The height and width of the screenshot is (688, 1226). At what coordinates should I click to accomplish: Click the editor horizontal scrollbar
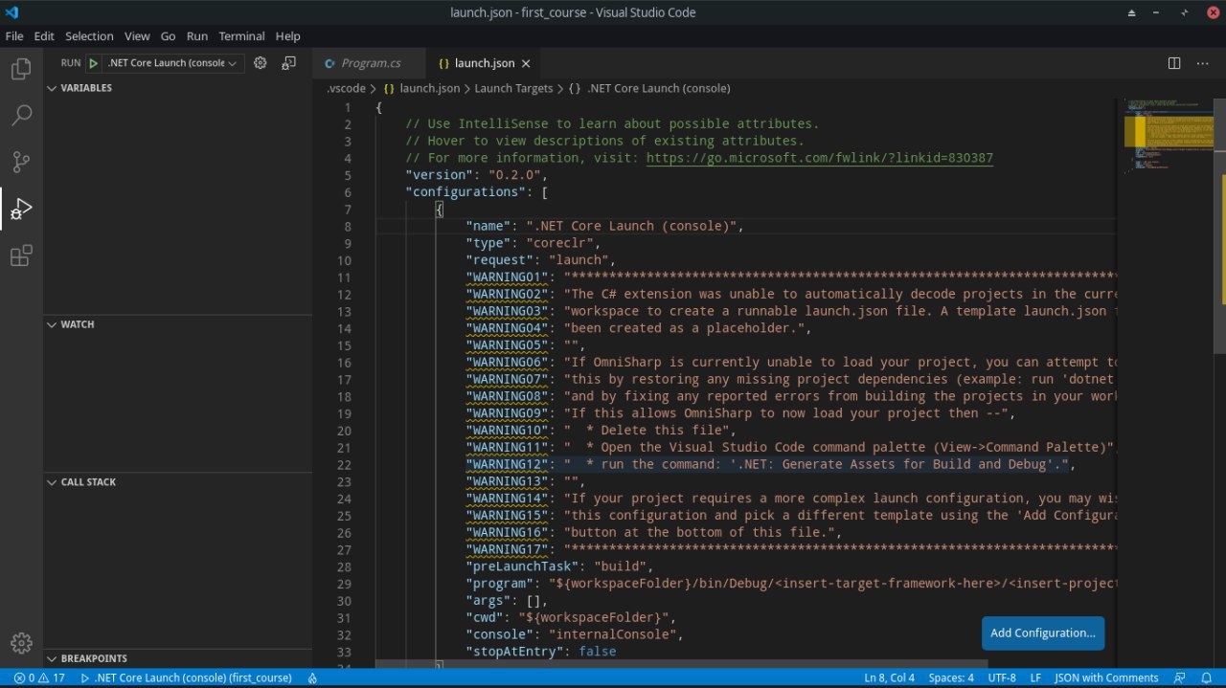pos(681,662)
